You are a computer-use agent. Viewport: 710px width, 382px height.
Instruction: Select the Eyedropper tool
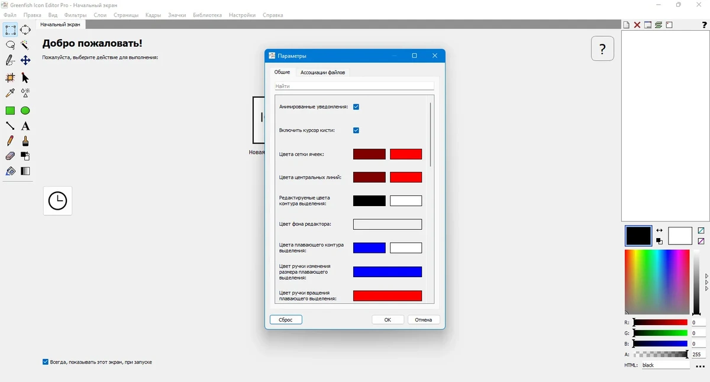tap(10, 93)
